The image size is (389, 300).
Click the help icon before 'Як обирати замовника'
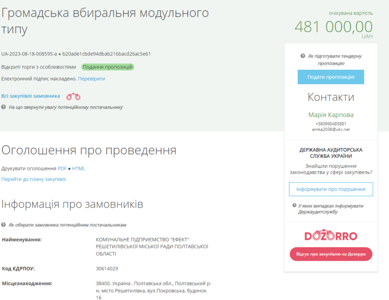point(4,225)
